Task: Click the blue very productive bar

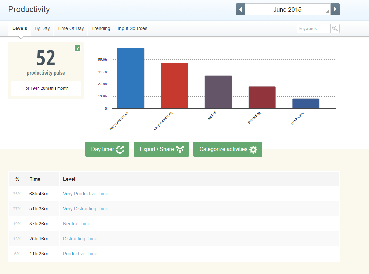Action: coord(130,78)
